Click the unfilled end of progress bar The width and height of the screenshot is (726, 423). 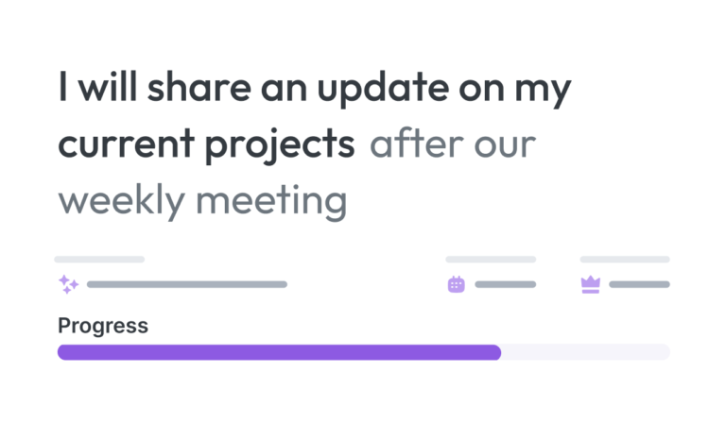click(586, 352)
